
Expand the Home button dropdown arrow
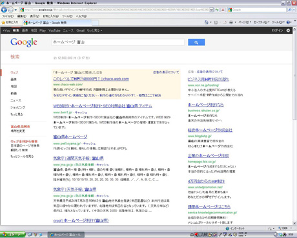(210, 23)
